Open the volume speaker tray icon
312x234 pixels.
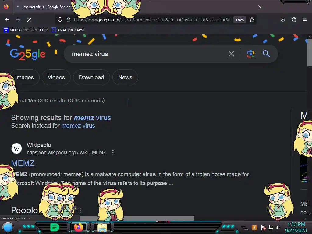tap(278, 227)
